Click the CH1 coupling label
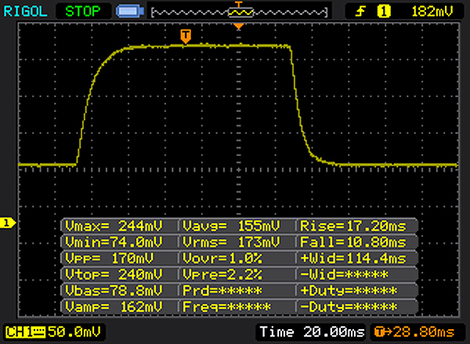This screenshot has height=344, width=470. click(25, 332)
